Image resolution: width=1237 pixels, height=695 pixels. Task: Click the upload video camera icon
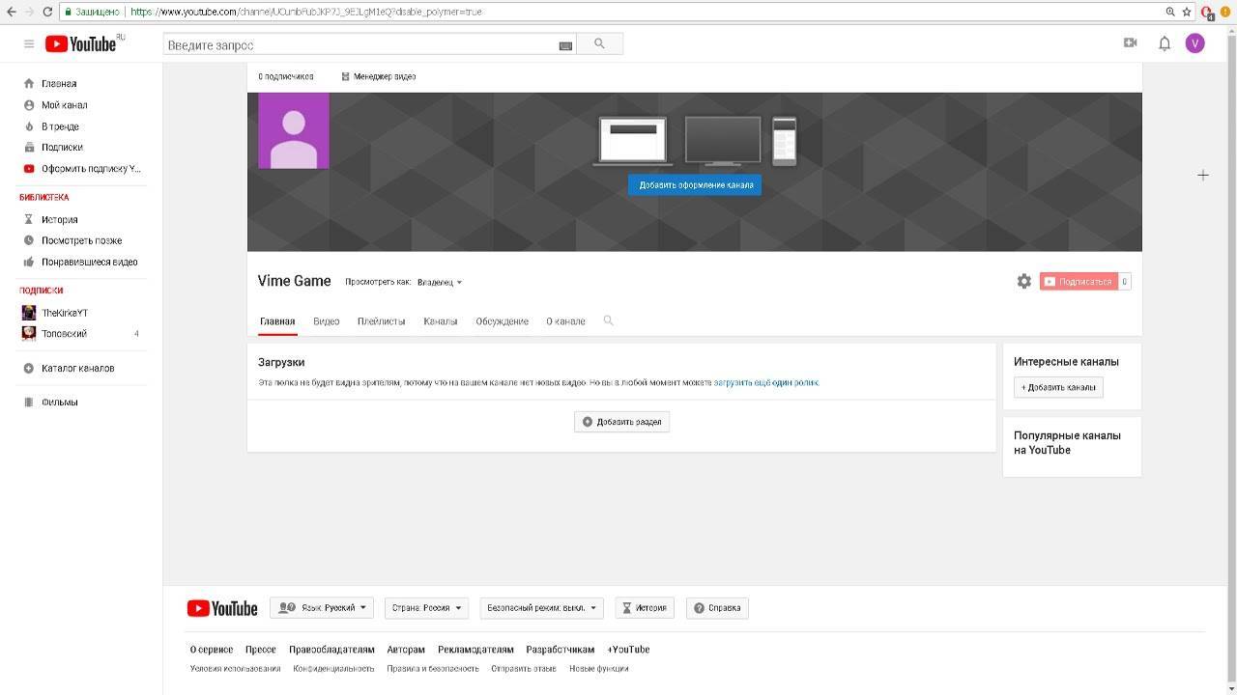(1130, 43)
